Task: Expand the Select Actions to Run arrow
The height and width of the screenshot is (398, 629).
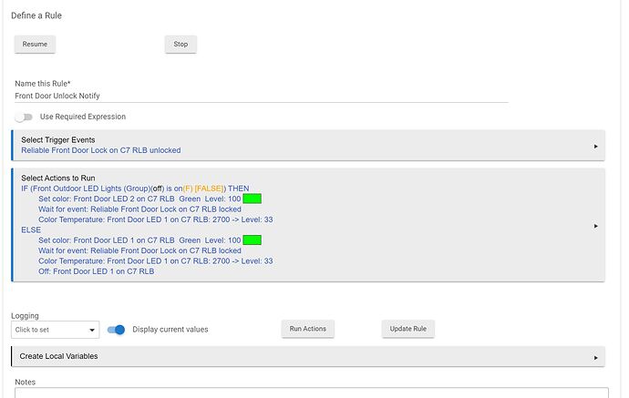Action: pos(595,226)
